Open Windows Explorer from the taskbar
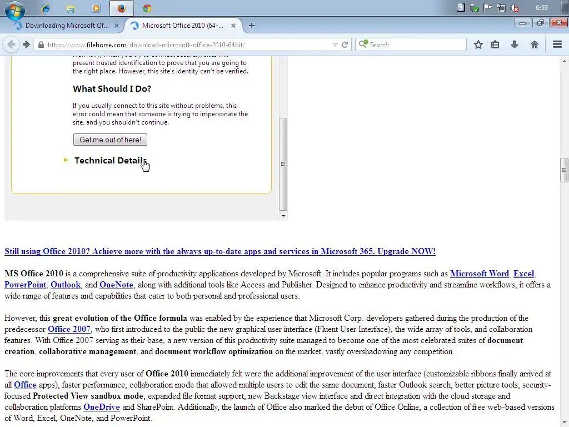The height and width of the screenshot is (427, 569). click(71, 8)
